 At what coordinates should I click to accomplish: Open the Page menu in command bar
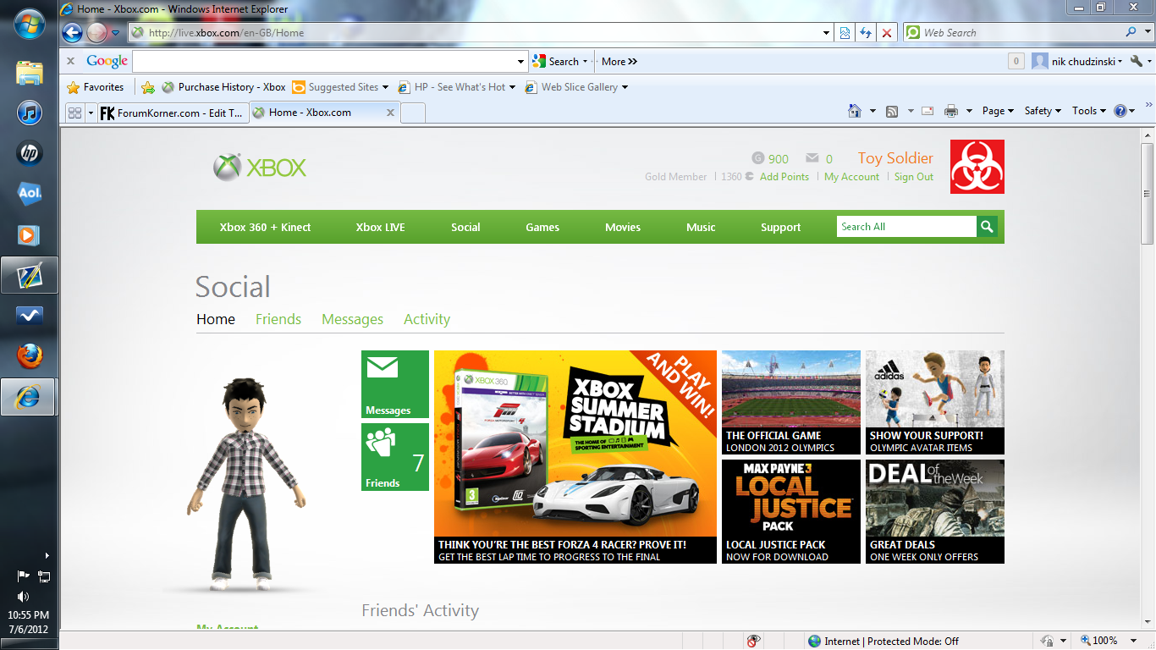point(998,111)
